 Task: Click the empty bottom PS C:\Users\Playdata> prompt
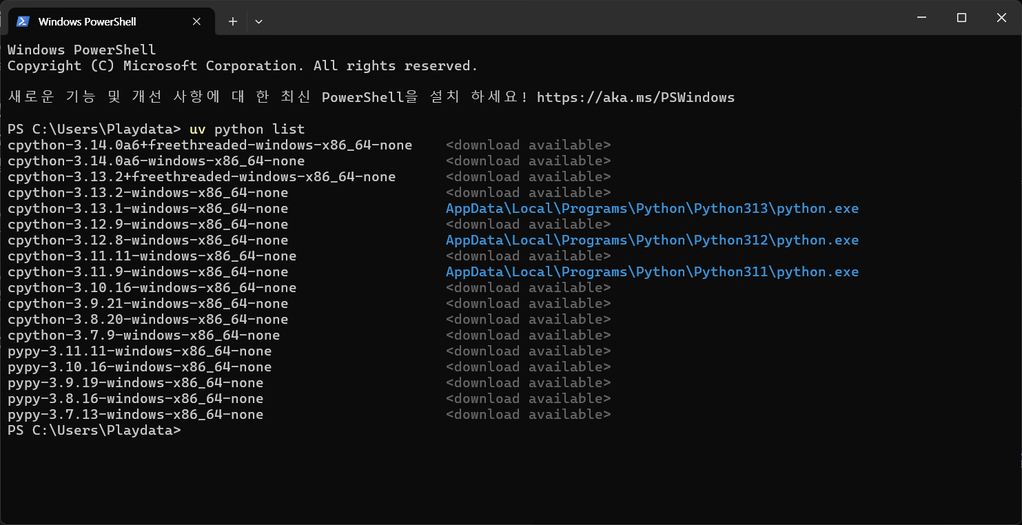point(94,430)
